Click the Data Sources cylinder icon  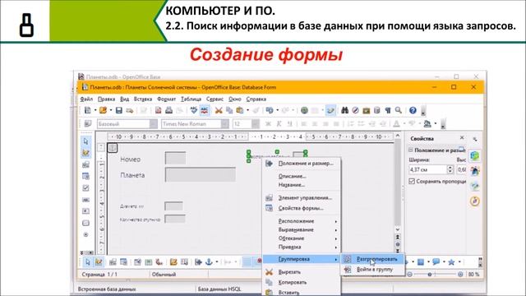(x=377, y=110)
